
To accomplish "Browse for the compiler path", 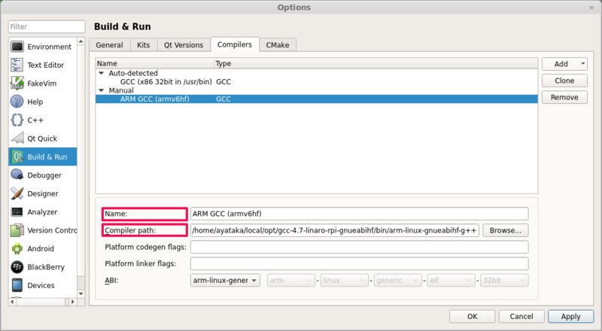I will 505,230.
